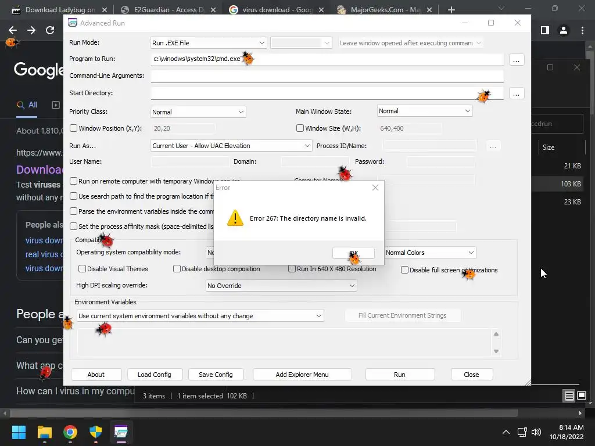Open the Leave window opened dropdown
This screenshot has height=446, width=595.
pos(411,43)
